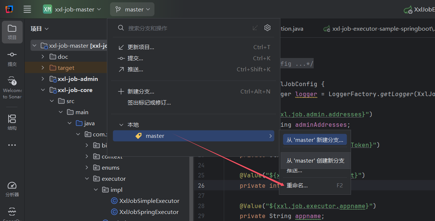Collapse the 本地 branches group
The image size is (435, 221).
tap(121, 125)
